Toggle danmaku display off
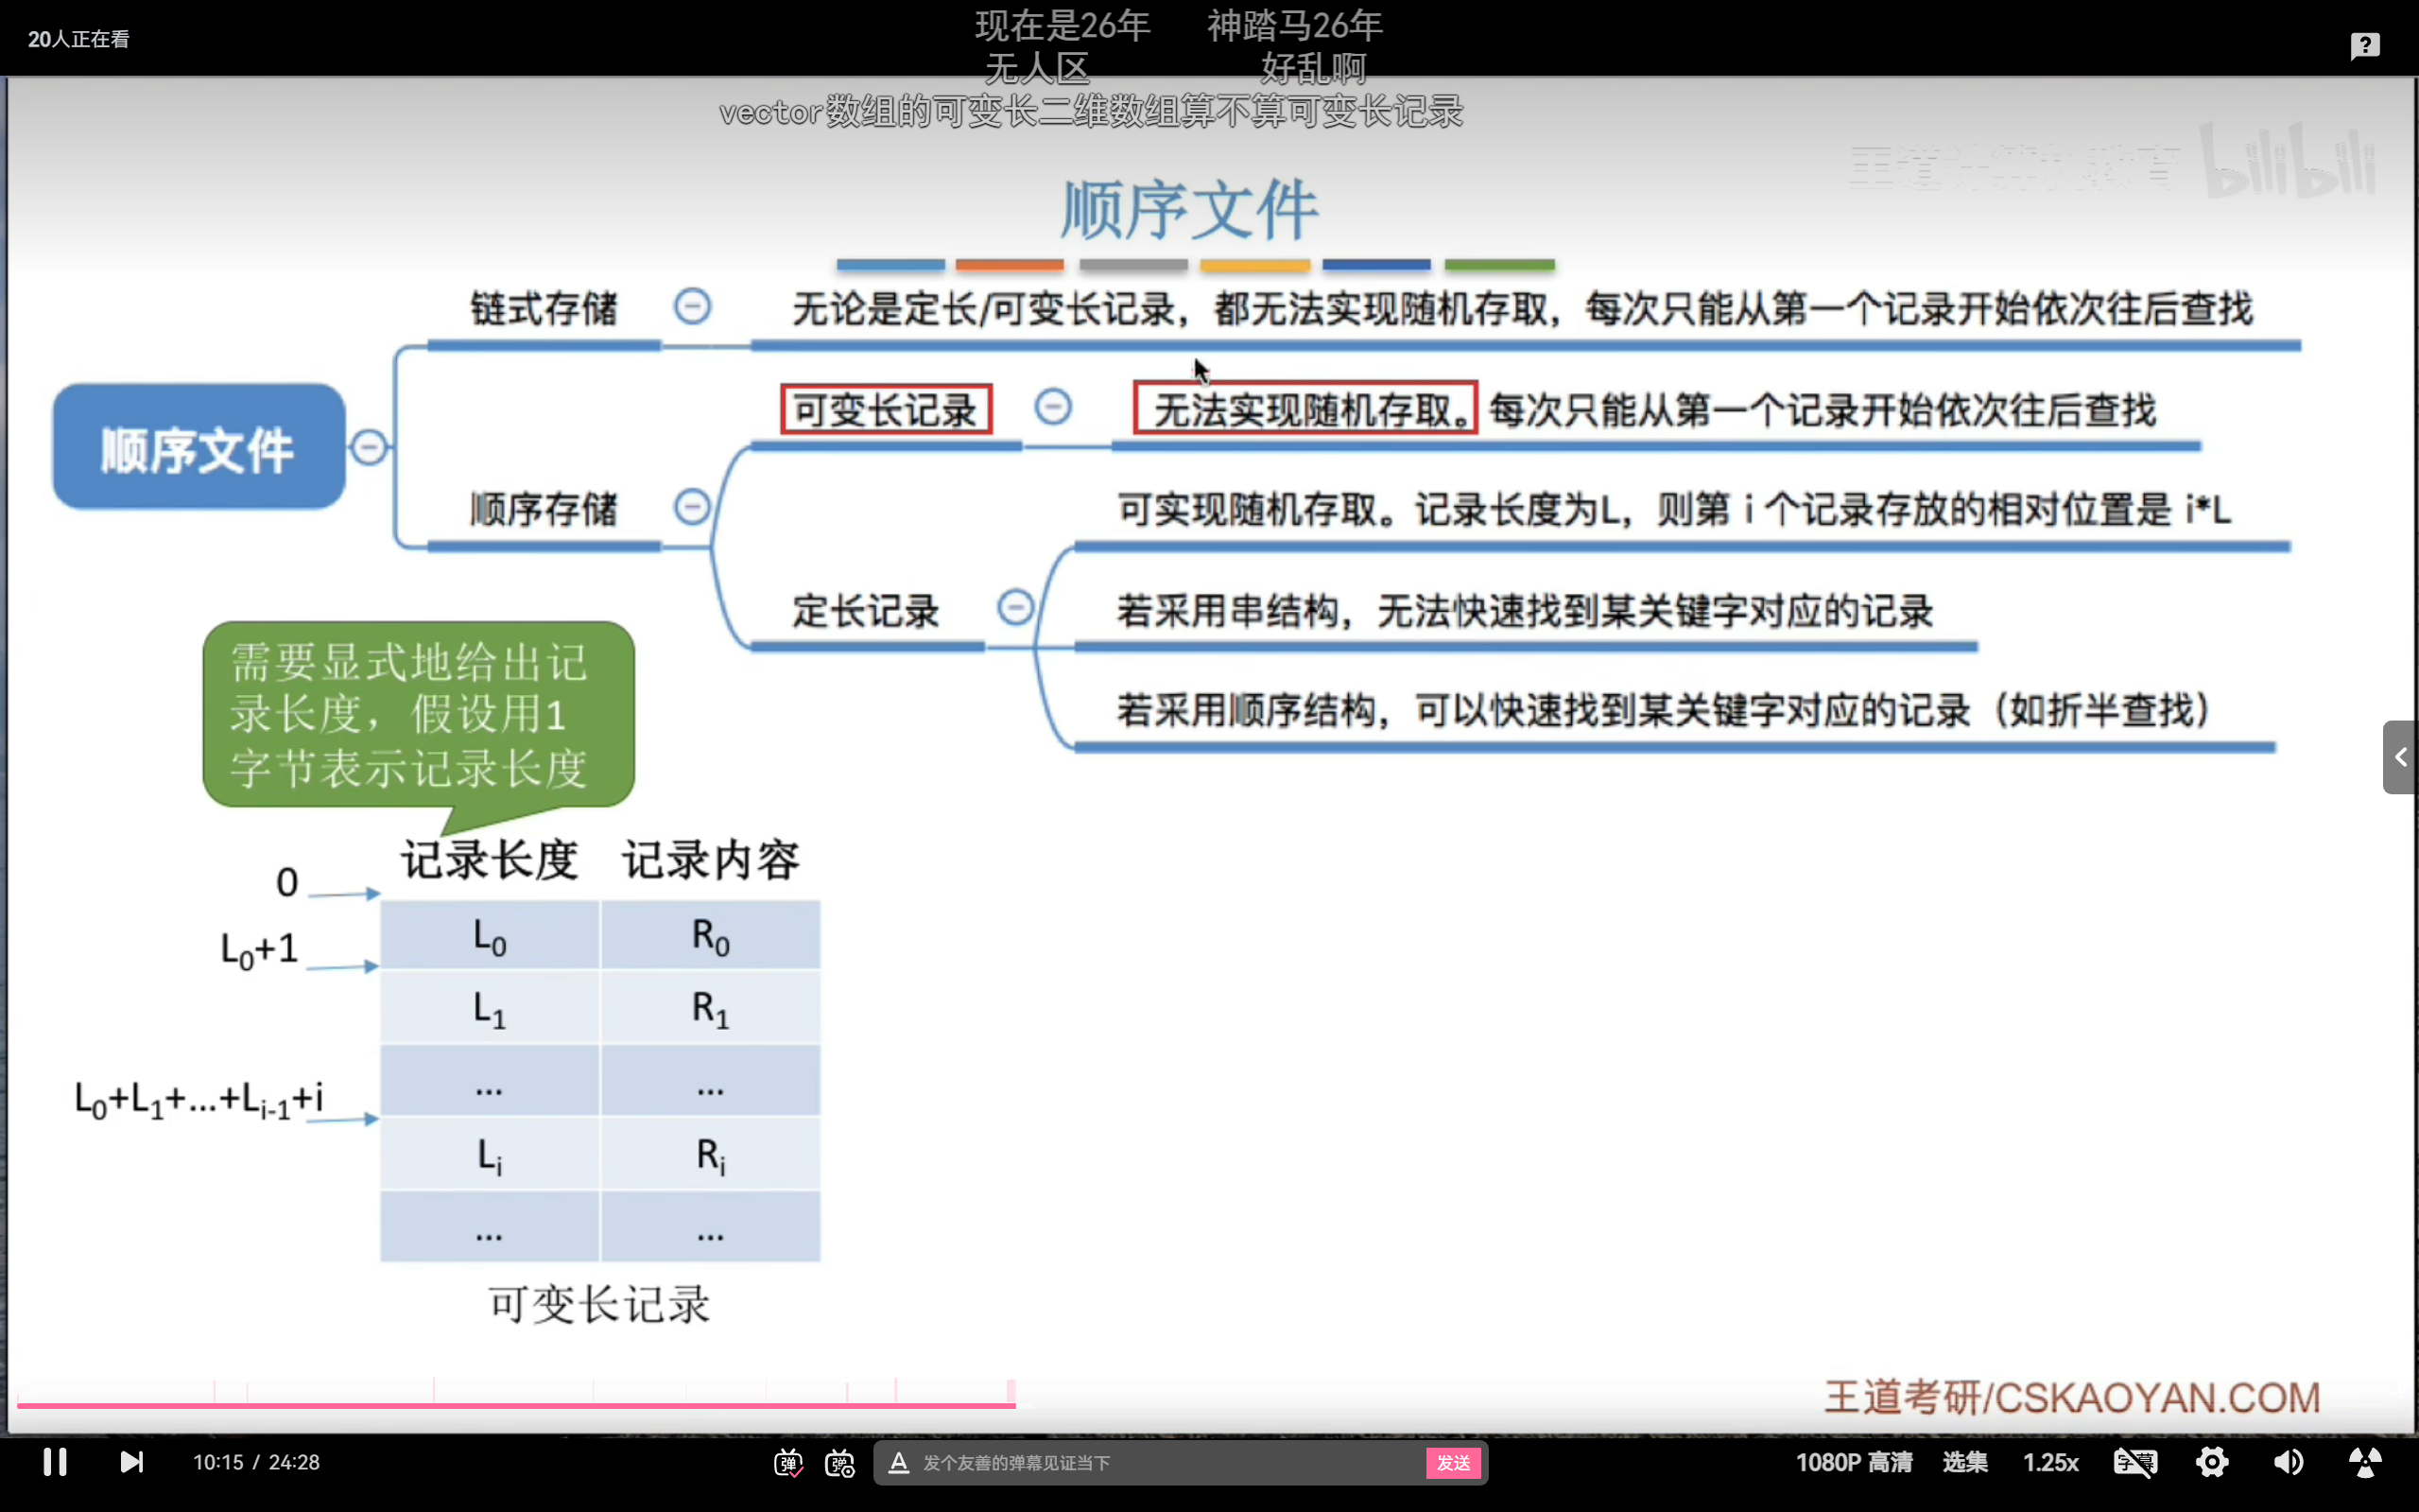 pos(786,1462)
